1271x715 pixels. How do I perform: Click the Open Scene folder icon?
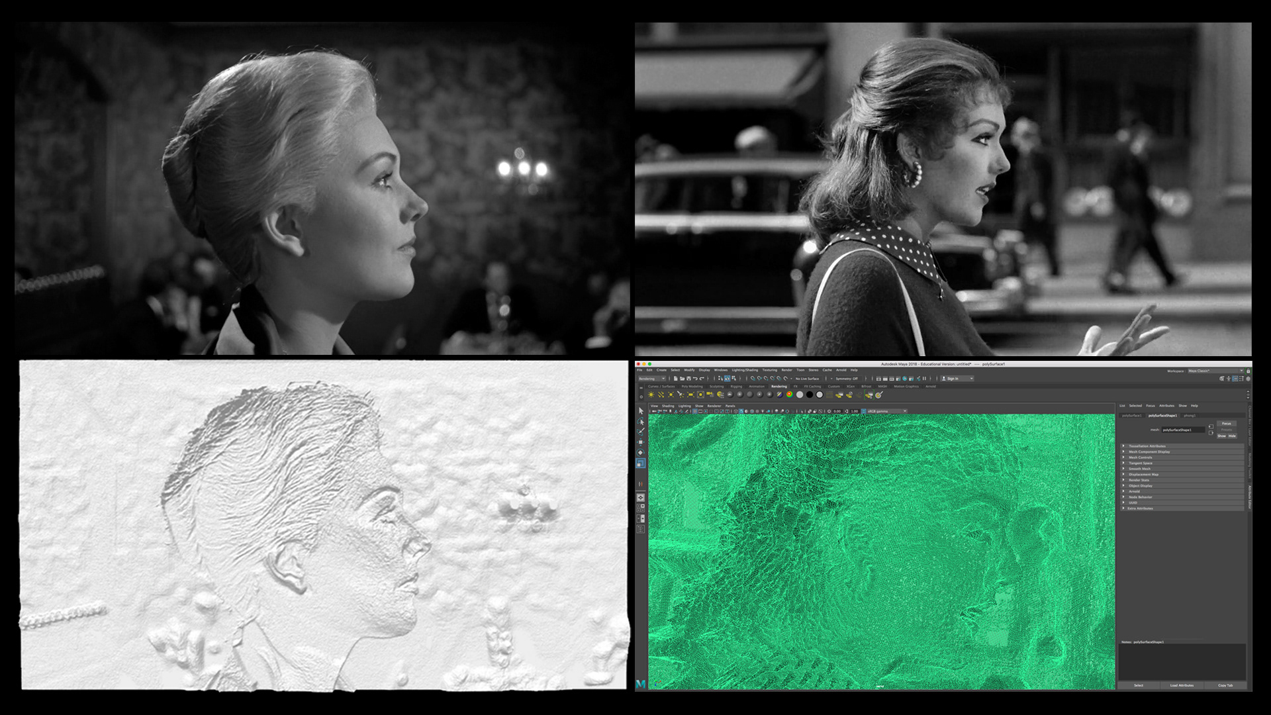point(682,379)
